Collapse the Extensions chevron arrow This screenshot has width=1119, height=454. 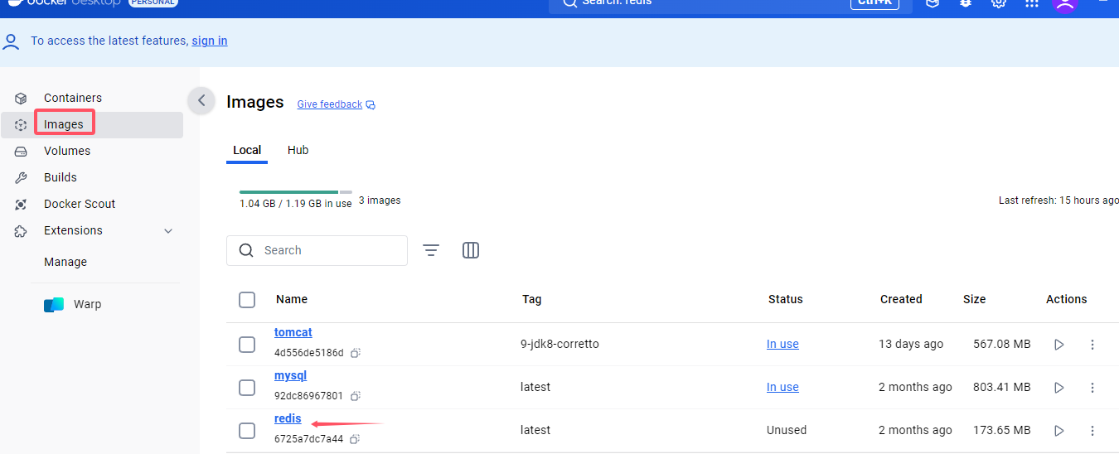168,231
